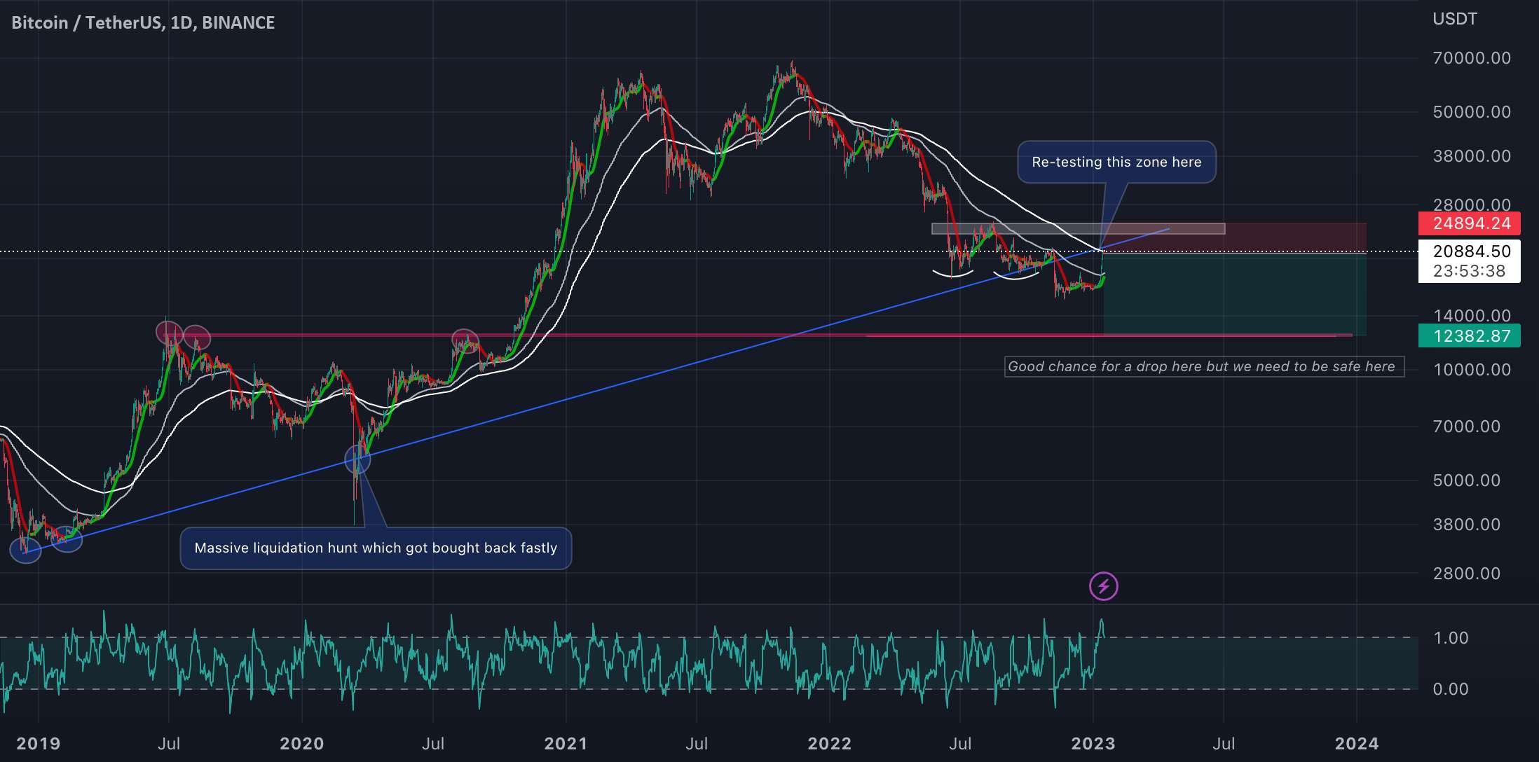Select the 'Re-testing this zone here' callout

pos(1116,162)
